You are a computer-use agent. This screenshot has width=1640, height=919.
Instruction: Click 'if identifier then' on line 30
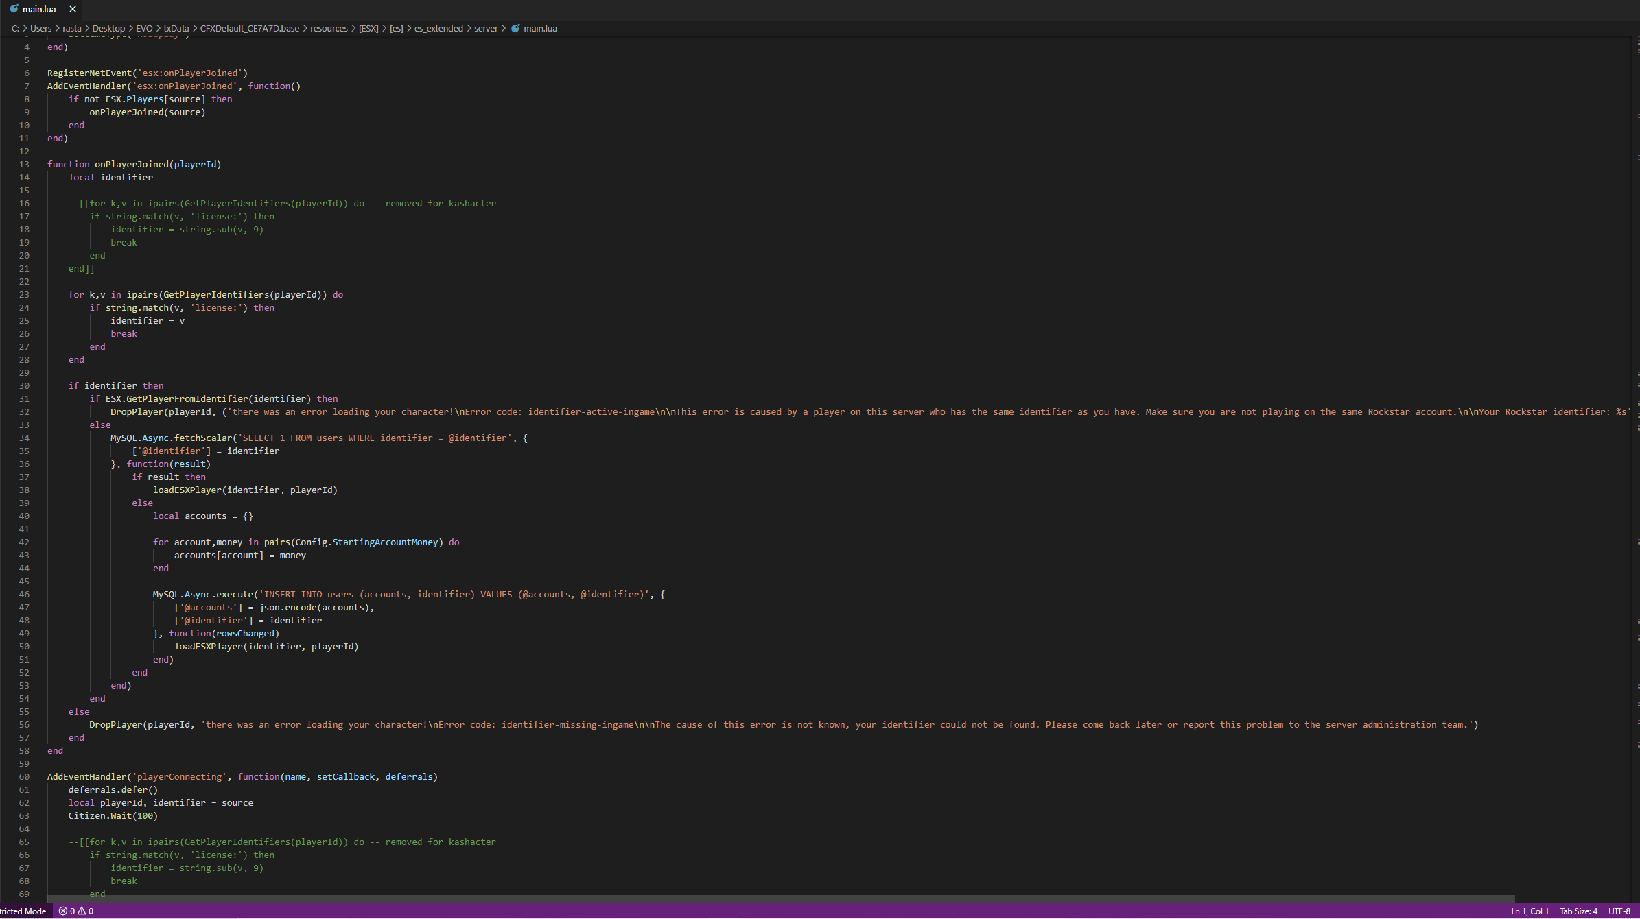[116, 385]
